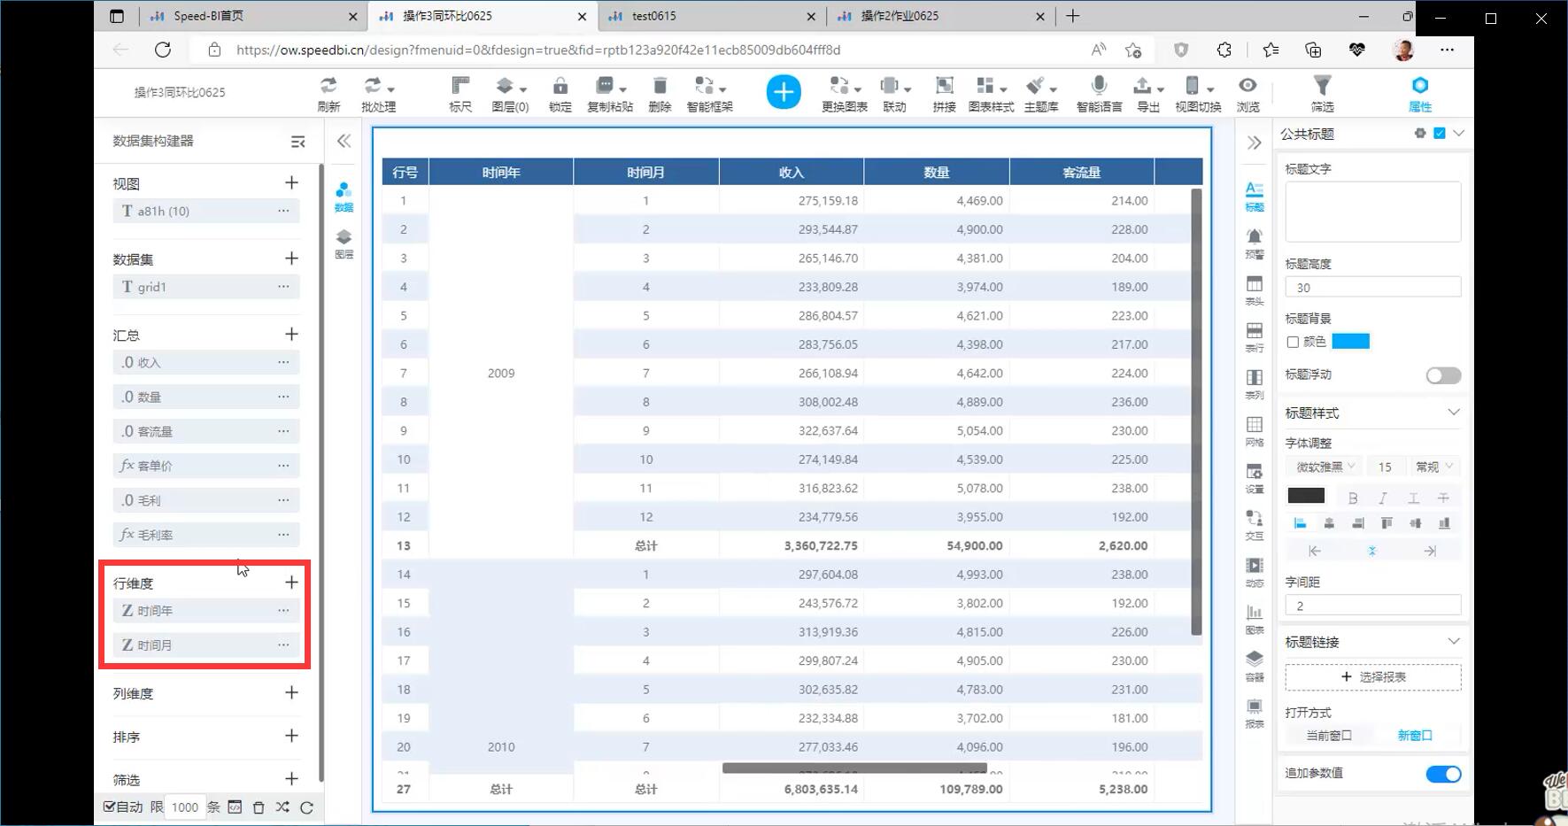The width and height of the screenshot is (1568, 826).
Task: Click the blue 标题背景 color swatch
Action: [1350, 342]
